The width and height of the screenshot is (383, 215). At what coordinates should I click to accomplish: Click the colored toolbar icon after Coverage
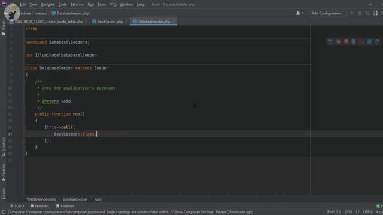[x=375, y=13]
